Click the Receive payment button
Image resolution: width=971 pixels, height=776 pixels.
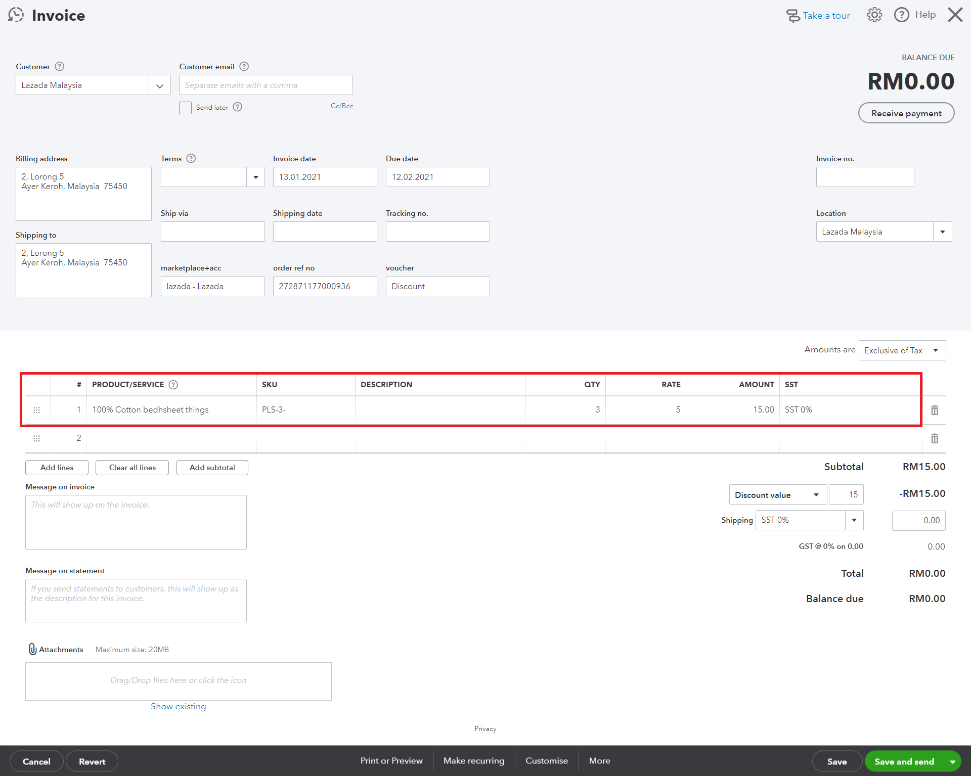click(x=906, y=113)
